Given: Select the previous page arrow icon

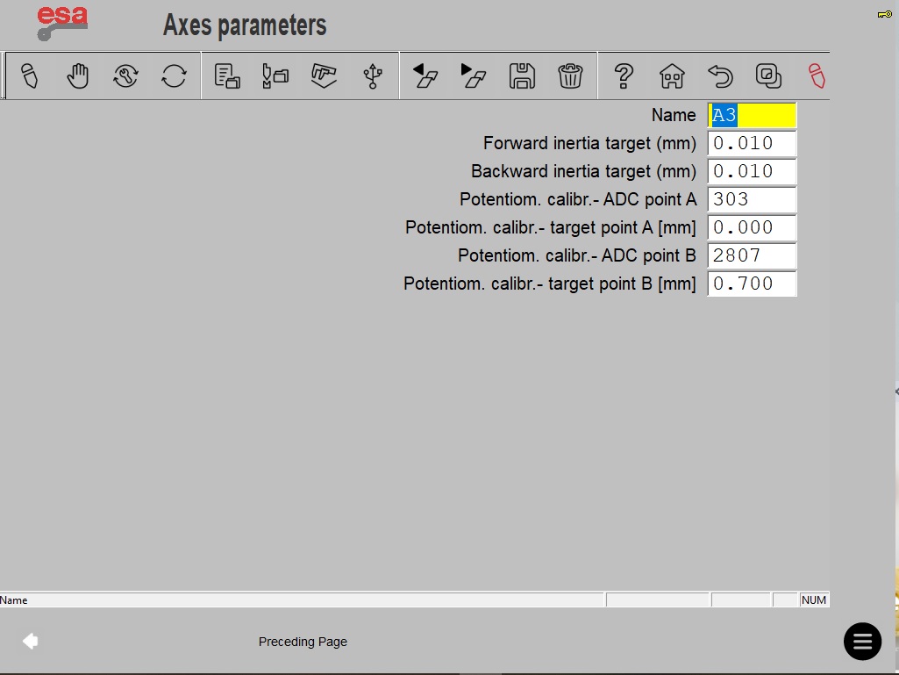Looking at the screenshot, I should (425, 75).
